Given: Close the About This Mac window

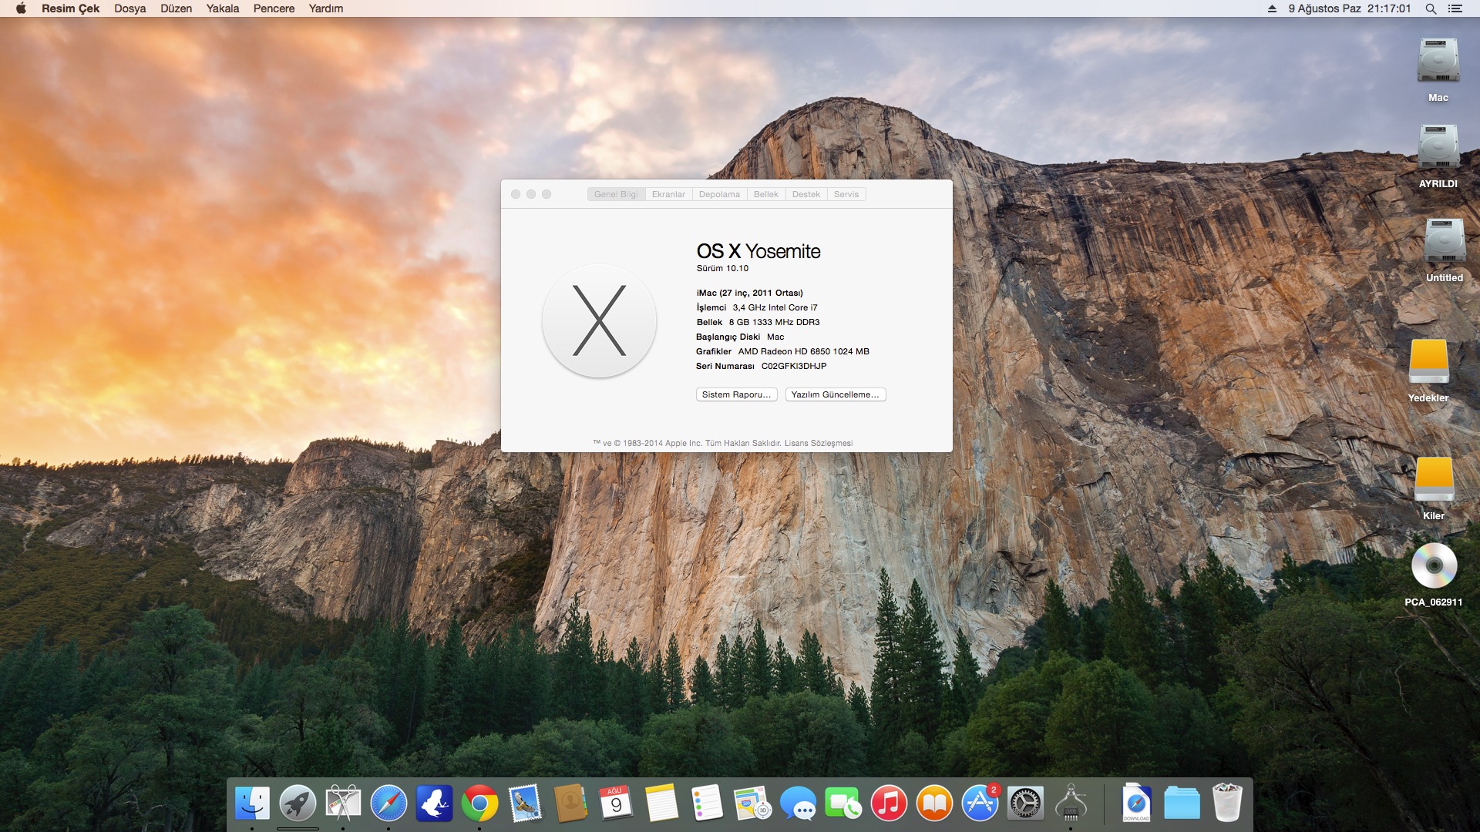Looking at the screenshot, I should (516, 194).
